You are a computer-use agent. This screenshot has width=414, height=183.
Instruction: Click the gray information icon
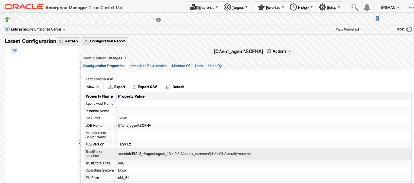[x=158, y=20]
